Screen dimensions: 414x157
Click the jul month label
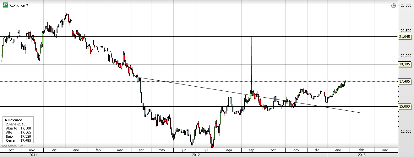[x=206, y=150]
